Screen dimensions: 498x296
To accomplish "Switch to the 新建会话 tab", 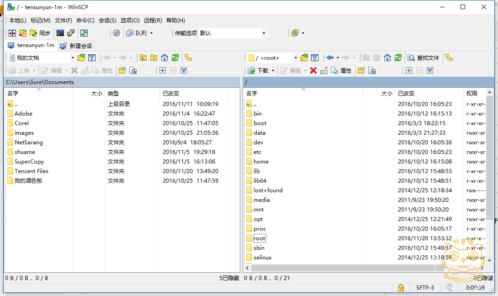I will [x=76, y=46].
